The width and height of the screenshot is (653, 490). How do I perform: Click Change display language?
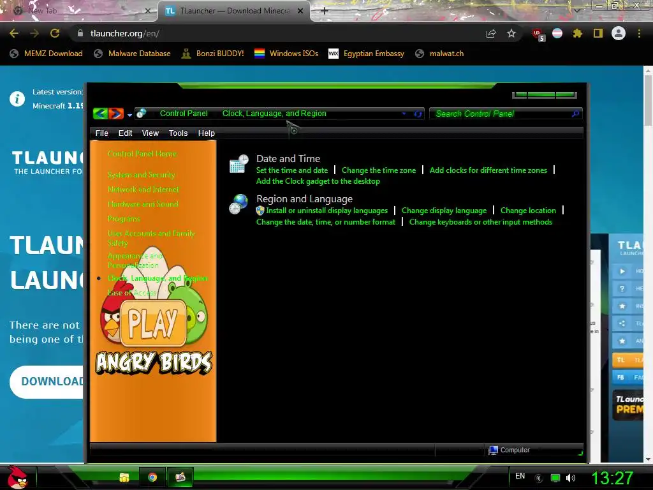click(444, 211)
